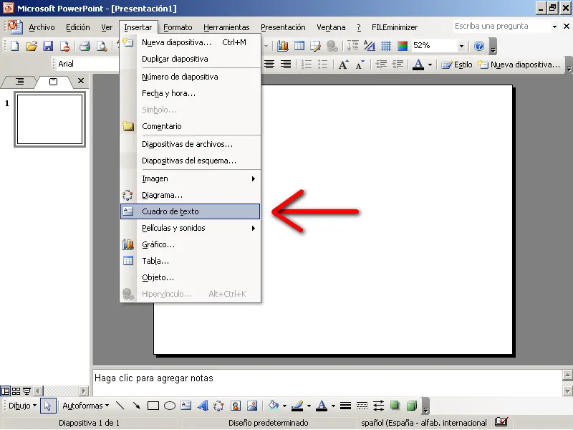This screenshot has height=430, width=573.
Task: Select Nueva diapositiva in Insertar menu
Action: click(190, 42)
